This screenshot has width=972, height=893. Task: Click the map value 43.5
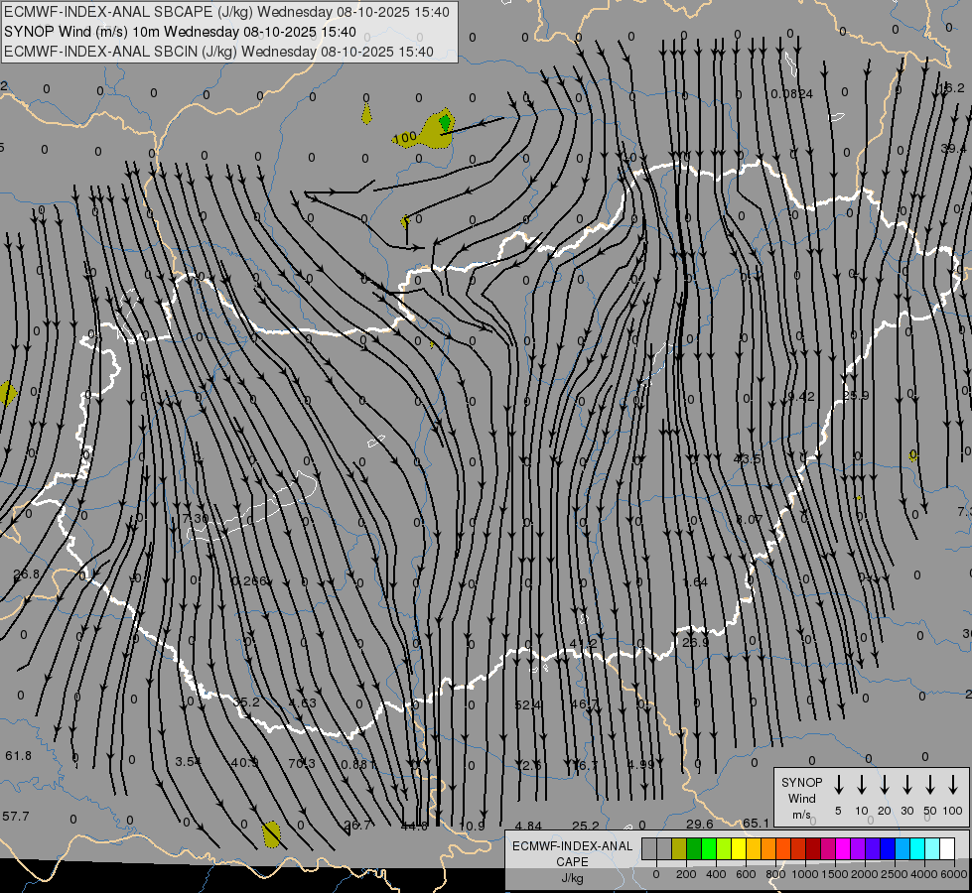747,459
